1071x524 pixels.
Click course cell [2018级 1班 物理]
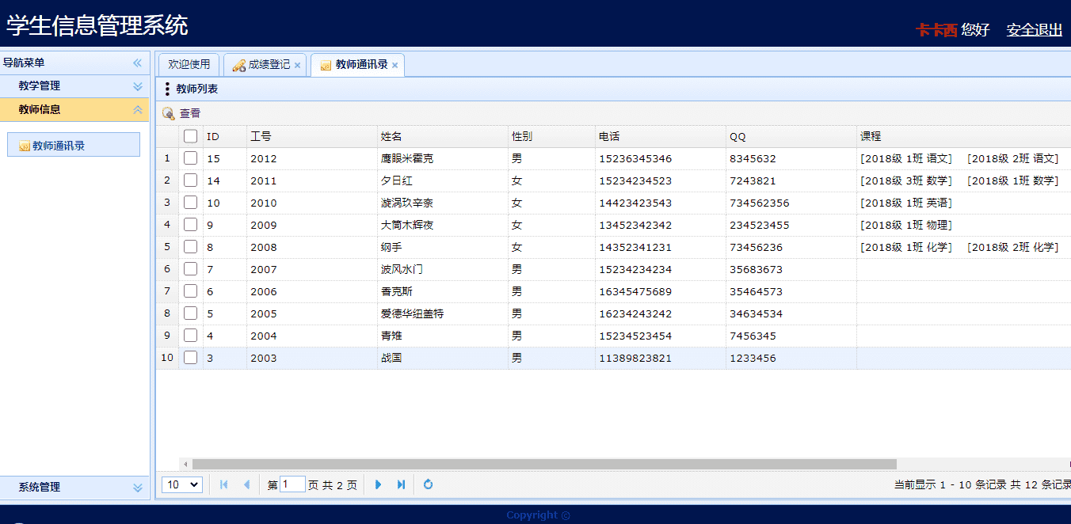[x=906, y=225]
